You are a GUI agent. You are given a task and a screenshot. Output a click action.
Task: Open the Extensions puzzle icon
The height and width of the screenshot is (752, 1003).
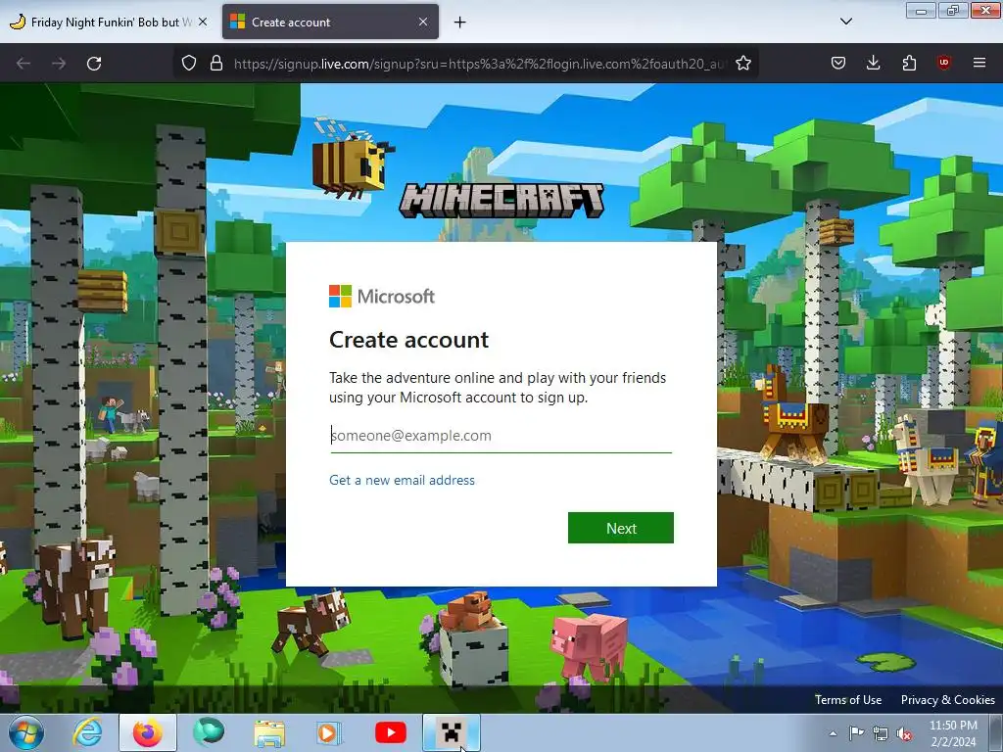click(909, 64)
